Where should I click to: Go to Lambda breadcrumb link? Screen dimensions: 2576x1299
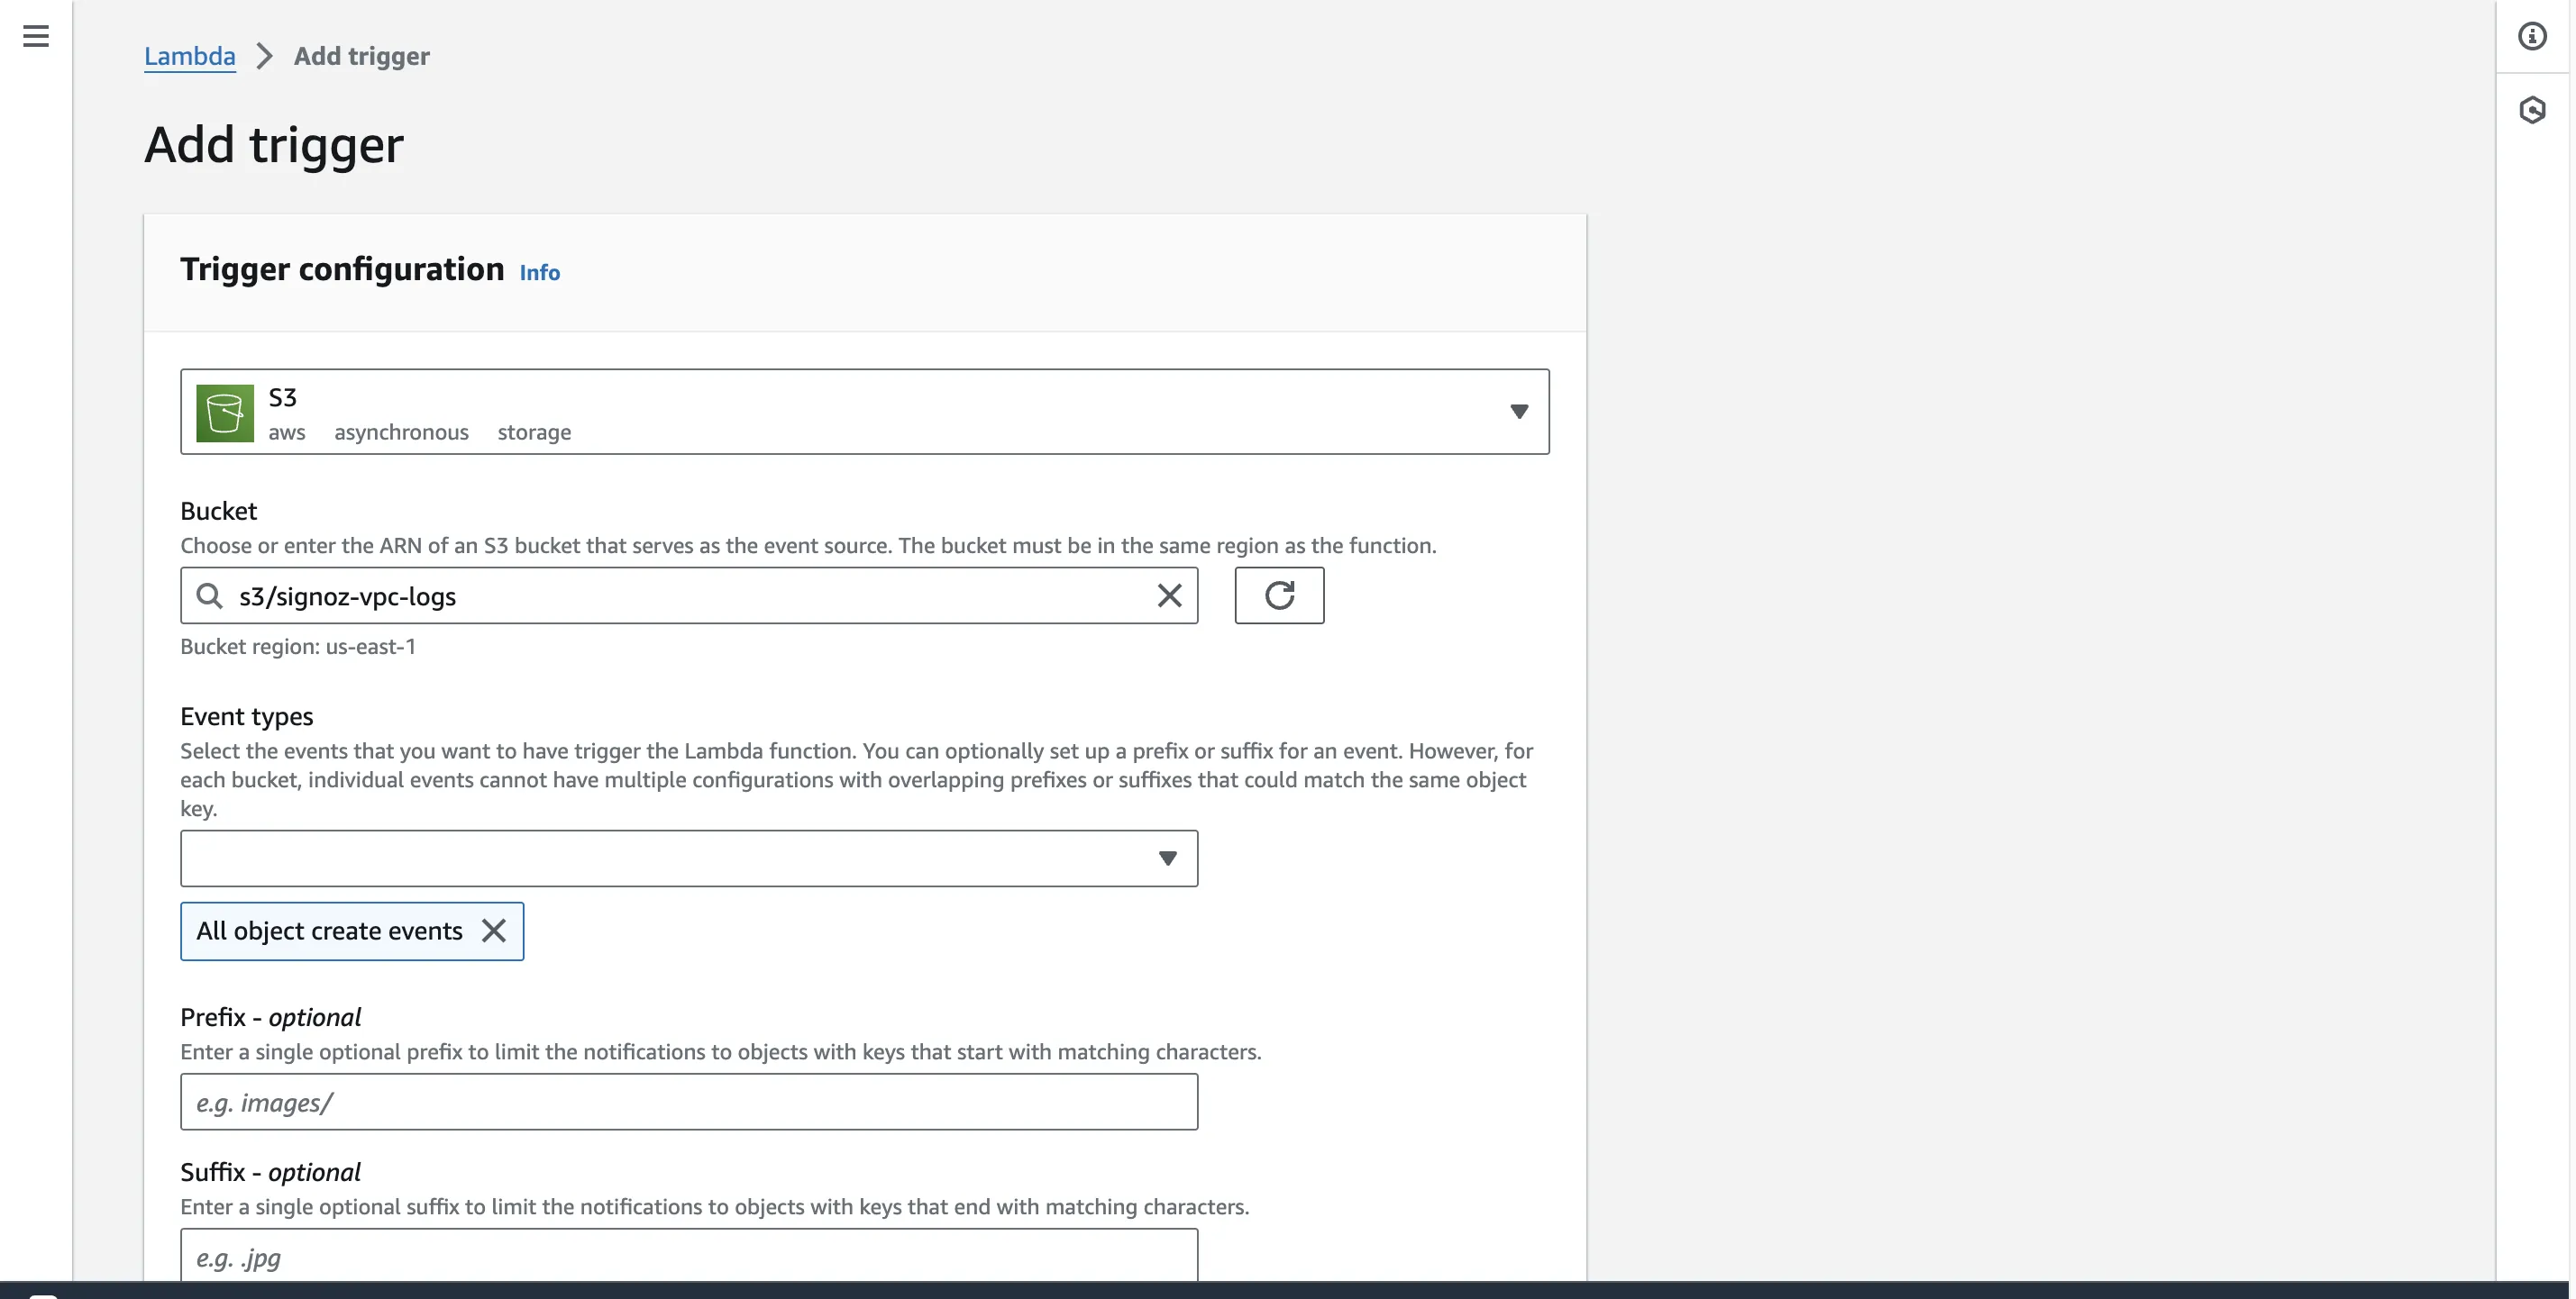[190, 56]
